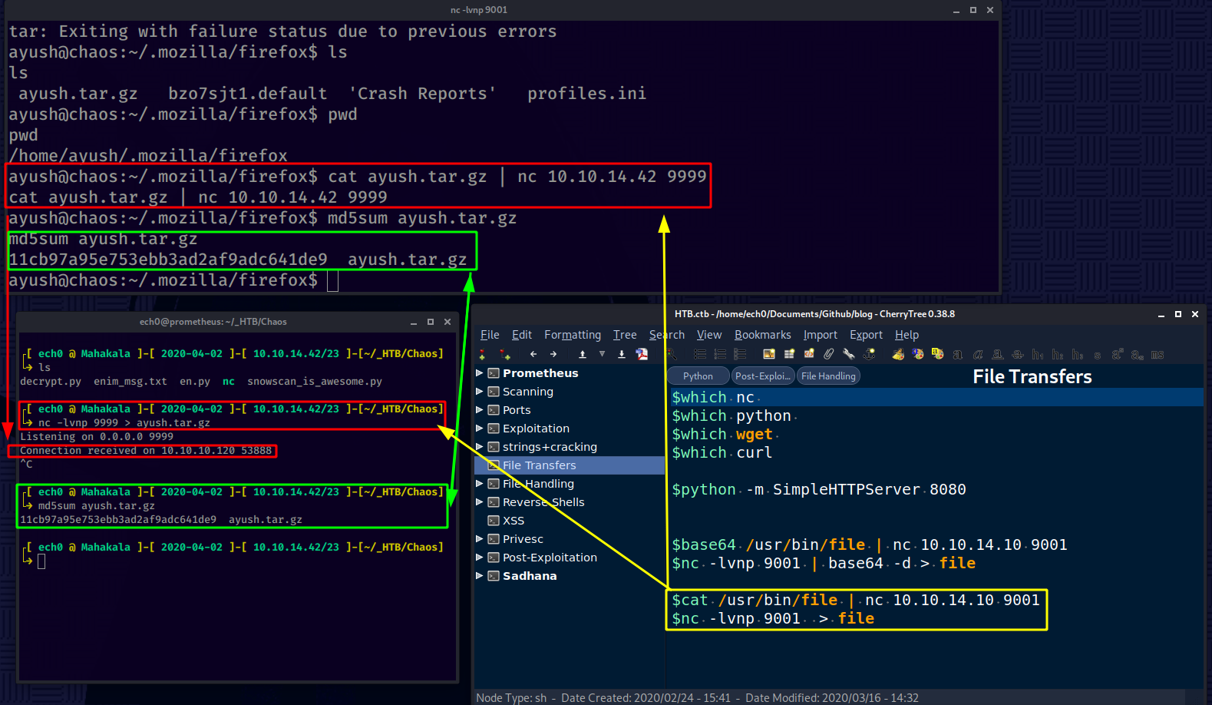Jump to the Python bookmark button
Image resolution: width=1212 pixels, height=705 pixels.
pos(698,376)
